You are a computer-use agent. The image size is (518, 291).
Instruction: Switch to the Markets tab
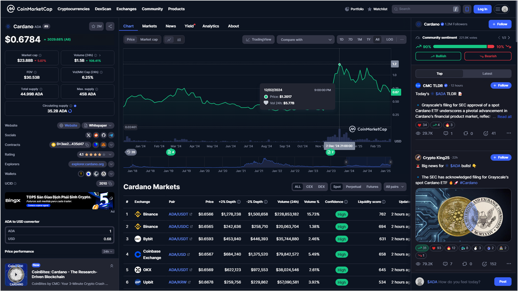point(150,26)
